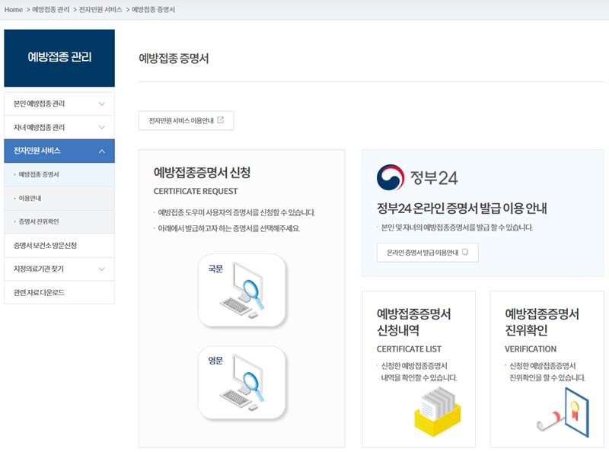Select 지정의료기관 찾기 menu
609x452 pixels.
59,269
